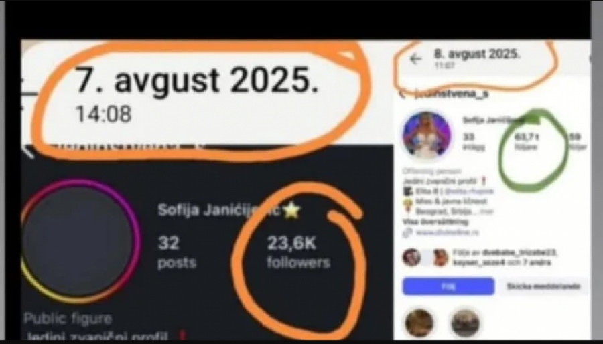Click Skicka meddelande button
Viewport: 603px width, 344px height.
543,286
